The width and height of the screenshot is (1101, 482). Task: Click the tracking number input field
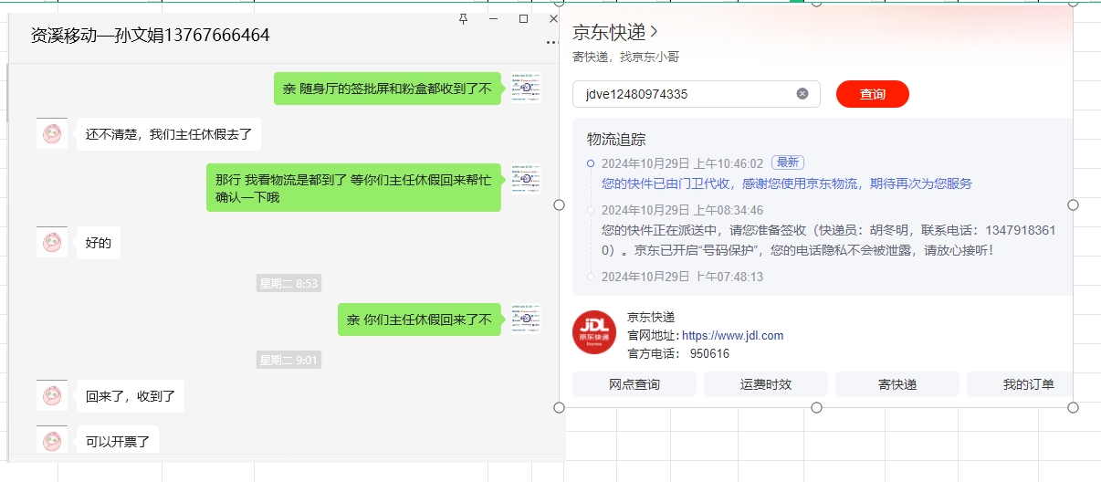[x=697, y=94]
